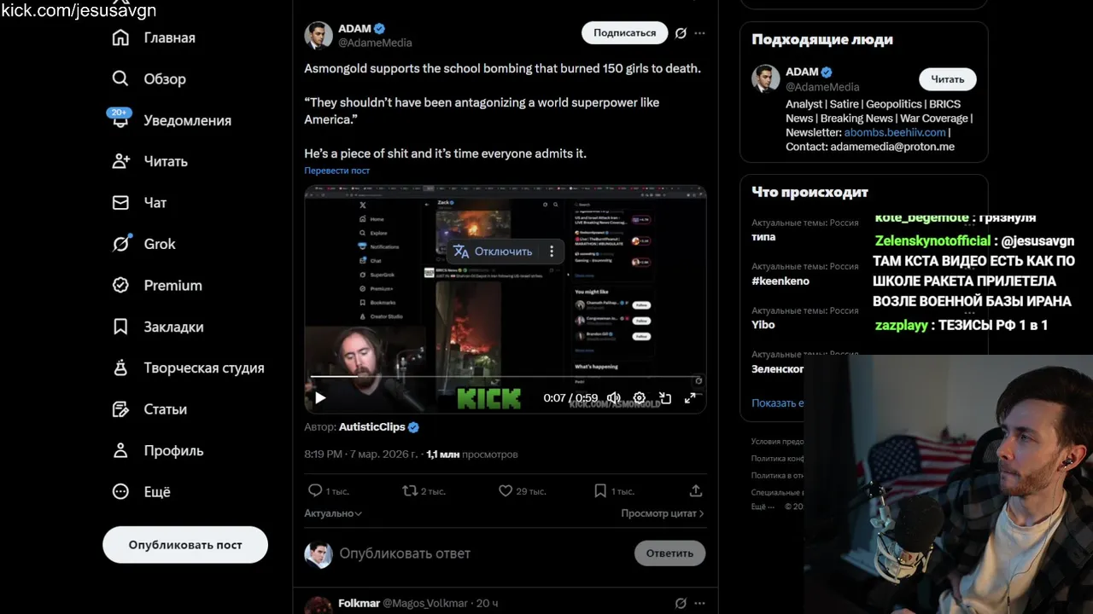
Task: Seek along the video progress bar
Action: tap(505, 376)
